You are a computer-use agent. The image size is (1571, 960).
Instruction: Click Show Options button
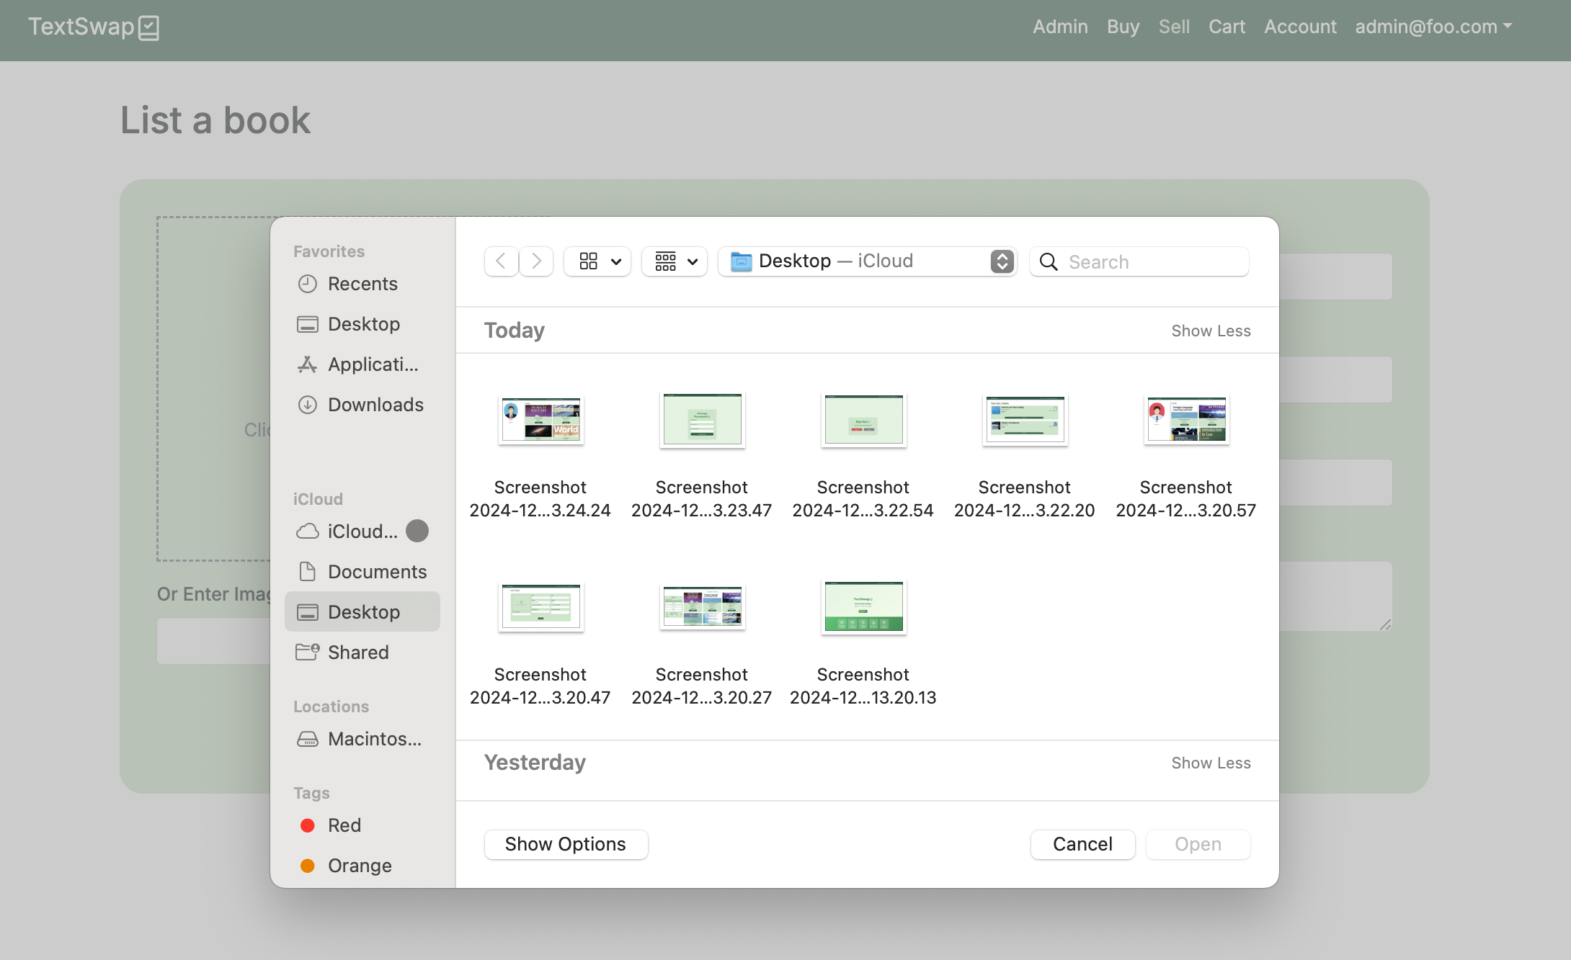pos(565,844)
